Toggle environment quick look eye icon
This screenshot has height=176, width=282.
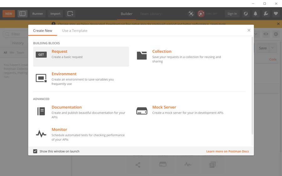click(266, 34)
